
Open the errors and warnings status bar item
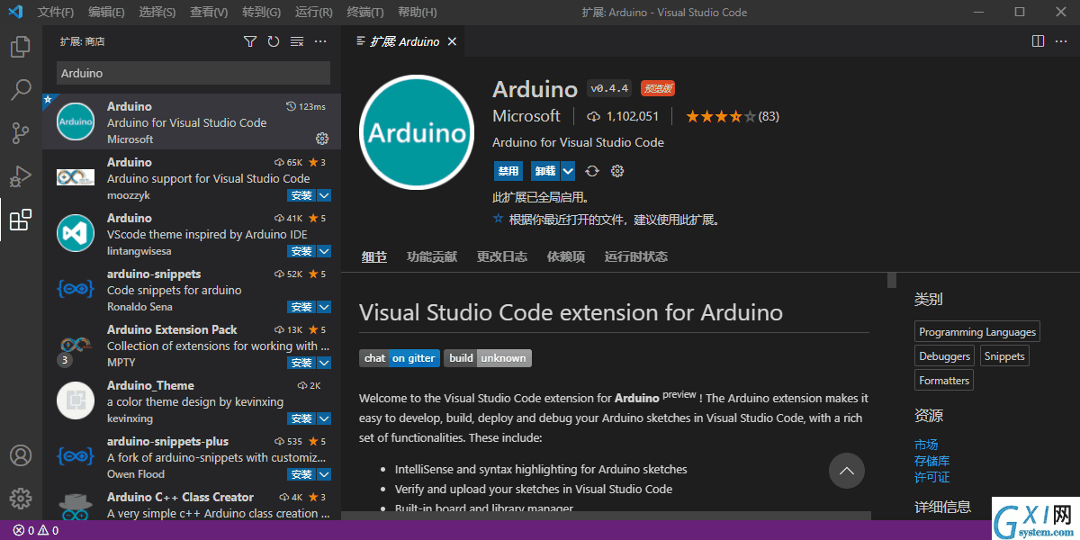tap(36, 530)
